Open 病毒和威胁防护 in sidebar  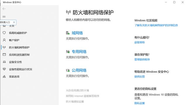[18, 33]
